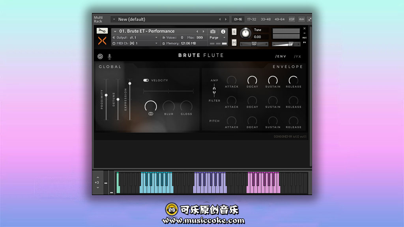Open the snapshot camera view
The width and height of the screenshot is (404, 227).
213,32
